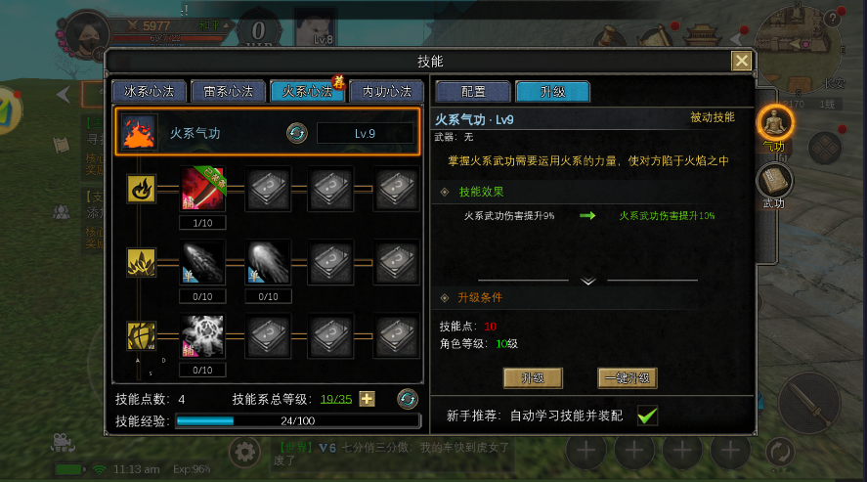Select the white smoke burst skill icon
This screenshot has width=867, height=482.
click(203, 335)
